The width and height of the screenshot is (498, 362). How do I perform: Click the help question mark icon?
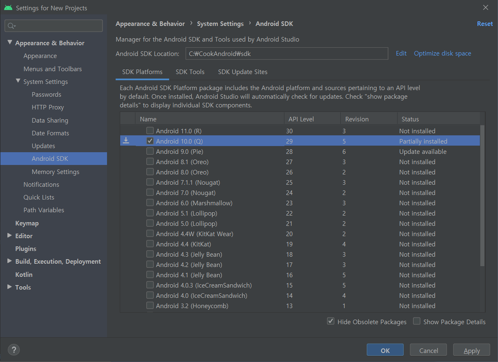click(14, 350)
